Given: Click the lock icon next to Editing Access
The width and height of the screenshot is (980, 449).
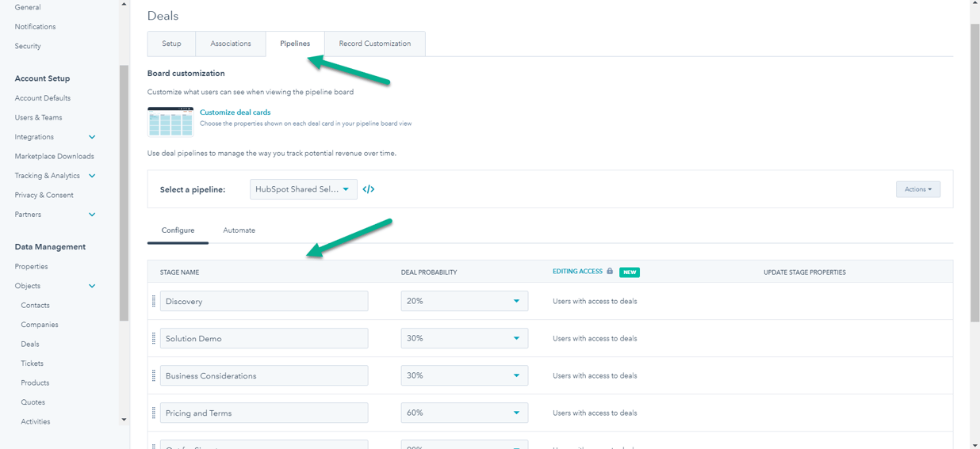Looking at the screenshot, I should coord(610,272).
